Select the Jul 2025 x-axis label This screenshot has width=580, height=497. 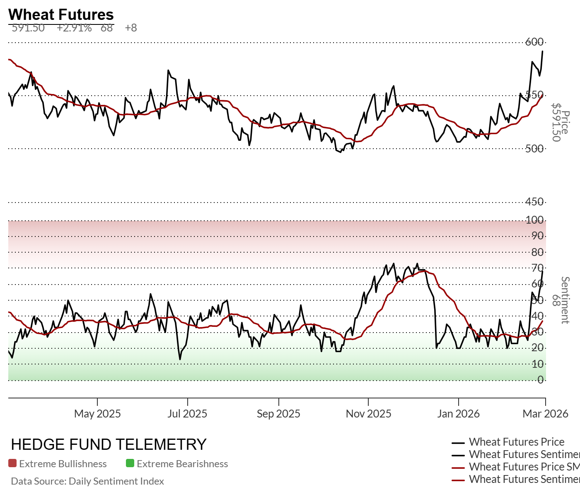pos(187,414)
